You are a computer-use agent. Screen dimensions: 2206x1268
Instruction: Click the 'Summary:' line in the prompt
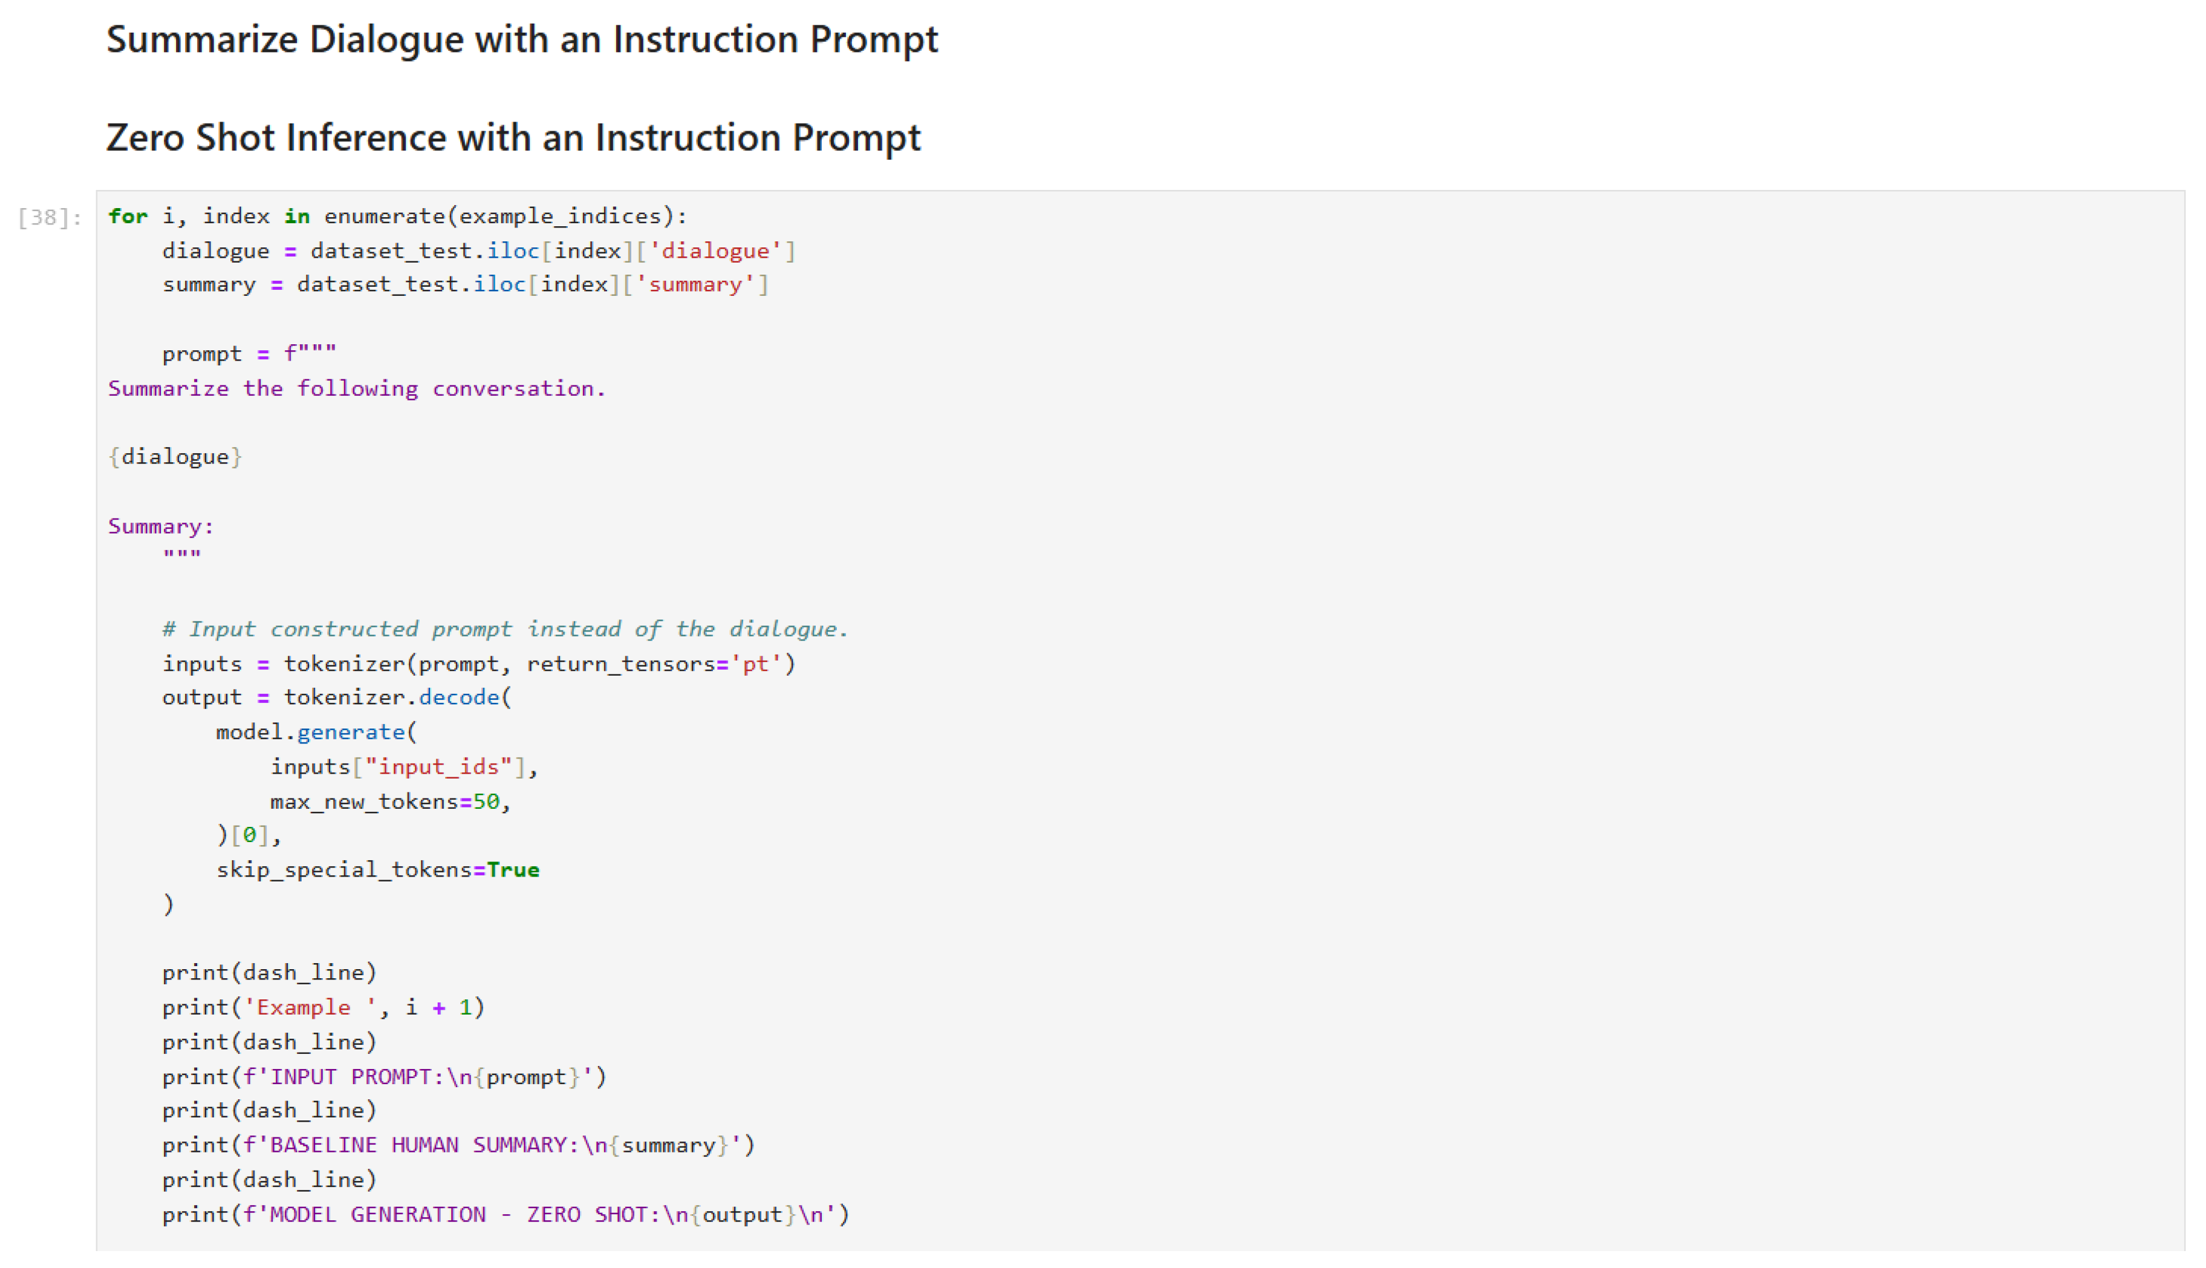[x=160, y=527]
